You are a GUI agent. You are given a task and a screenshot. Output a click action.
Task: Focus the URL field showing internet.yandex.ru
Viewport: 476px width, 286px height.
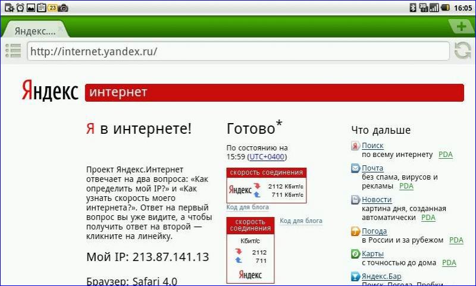tap(239, 51)
